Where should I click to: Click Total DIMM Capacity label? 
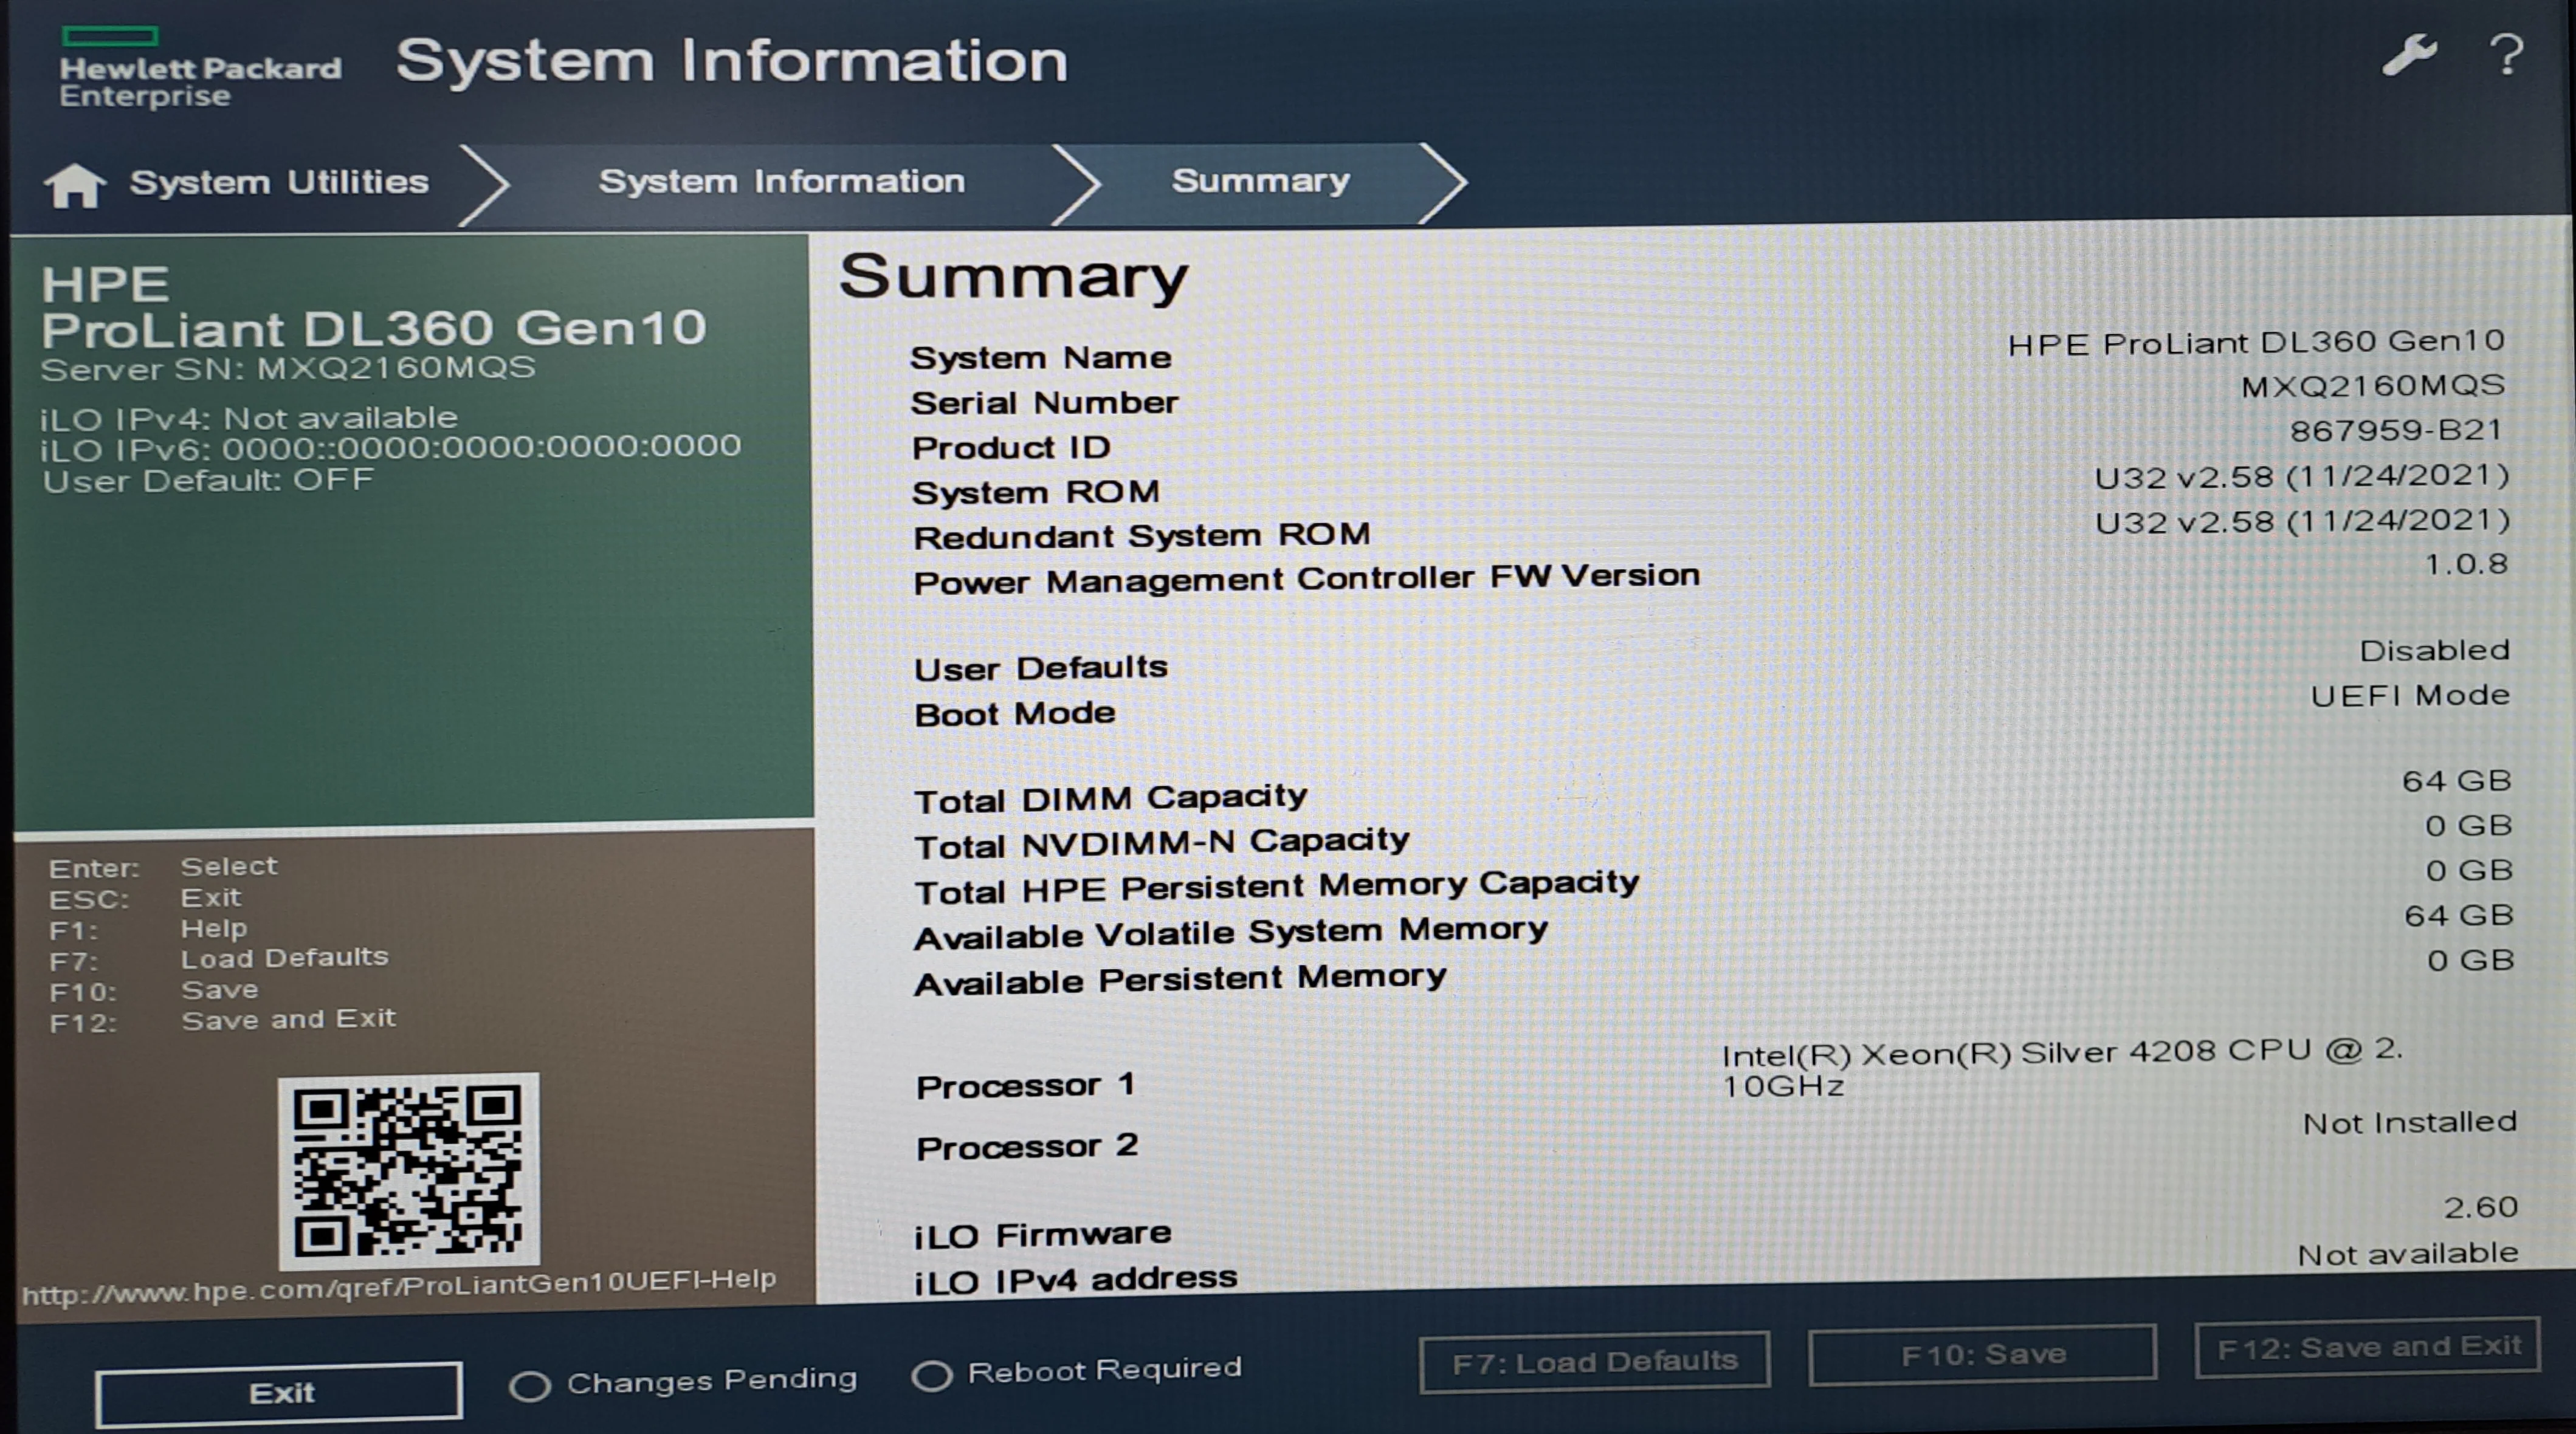[x=1110, y=798]
